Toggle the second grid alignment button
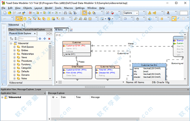The height and width of the screenshot is (121, 190). (179, 19)
